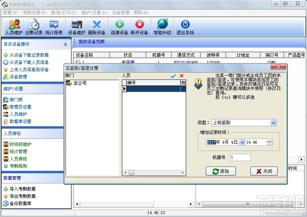Click 从设备下载人员信息 sidebar link
This screenshot has height=217, width=307.
[29, 62]
